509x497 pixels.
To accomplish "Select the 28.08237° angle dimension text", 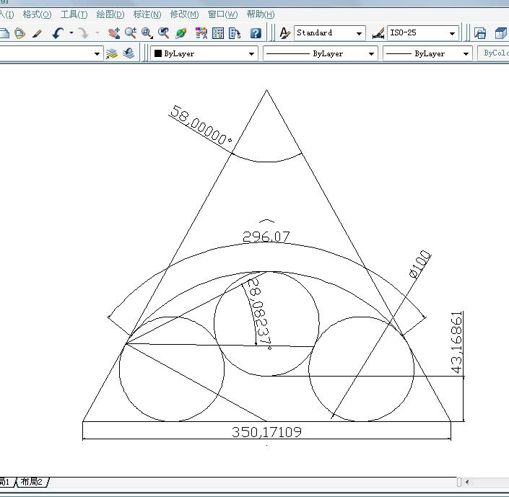I will [x=259, y=312].
